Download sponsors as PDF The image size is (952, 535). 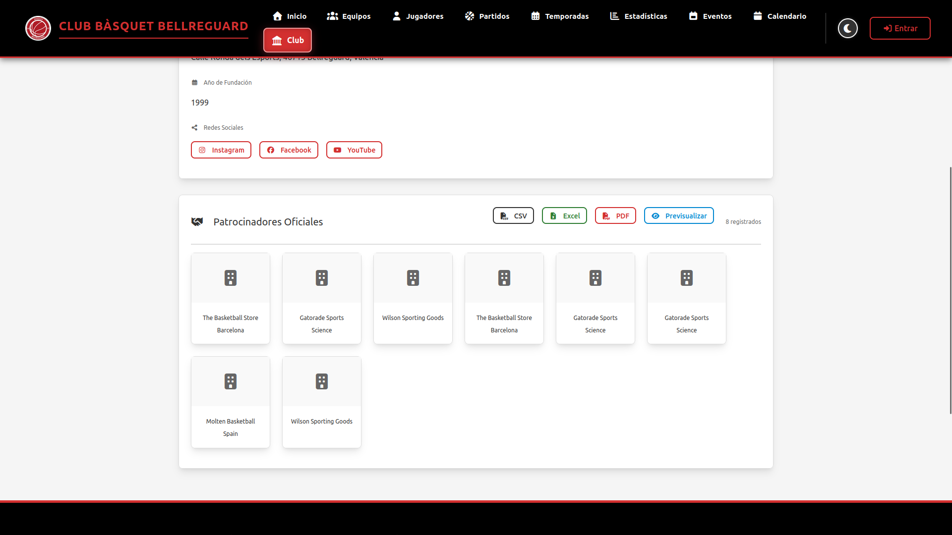pyautogui.click(x=615, y=215)
